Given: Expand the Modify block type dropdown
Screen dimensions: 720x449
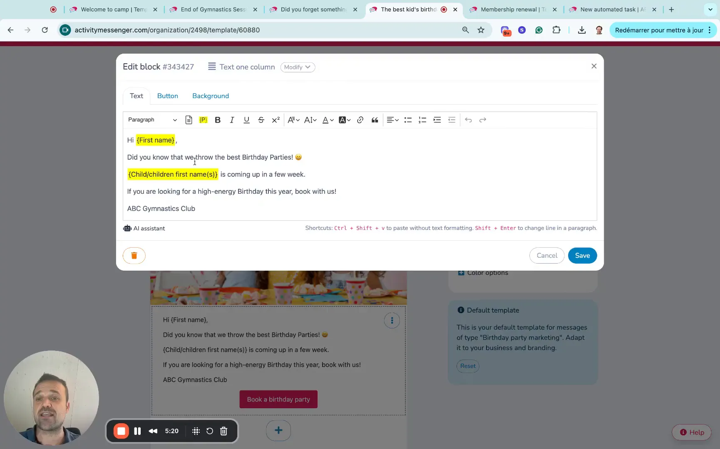Looking at the screenshot, I should pos(298,67).
